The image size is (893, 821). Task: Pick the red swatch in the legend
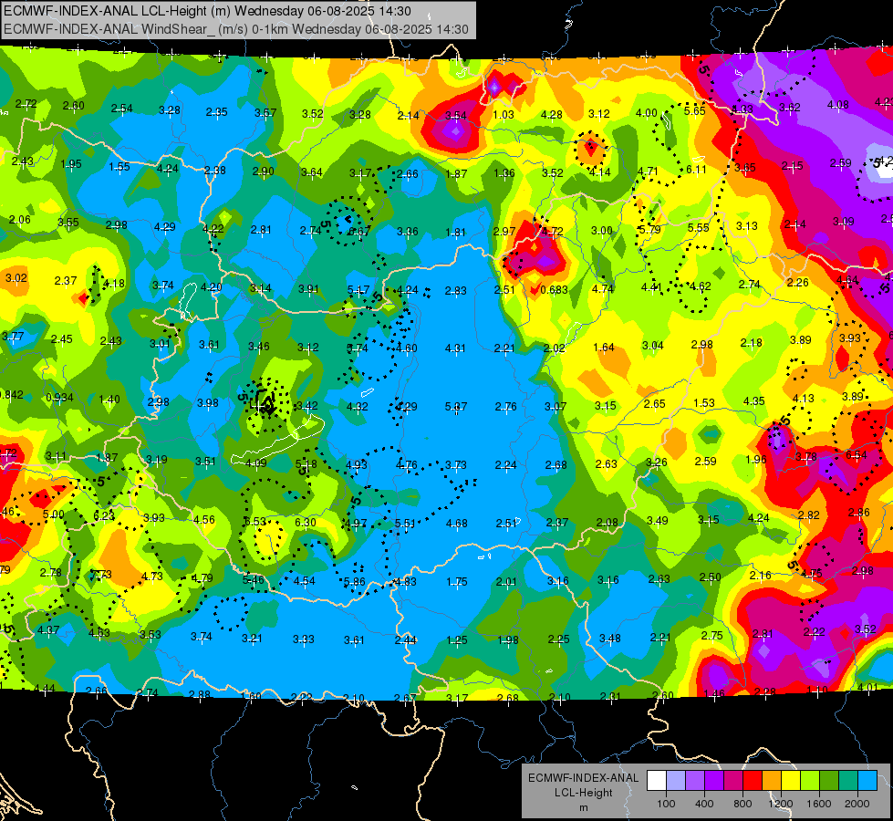tap(753, 781)
